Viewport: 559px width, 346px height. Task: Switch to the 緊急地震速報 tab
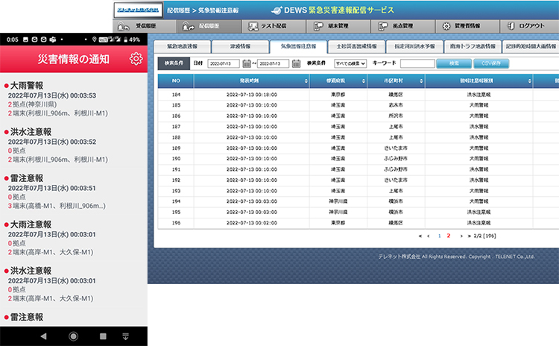[182, 46]
